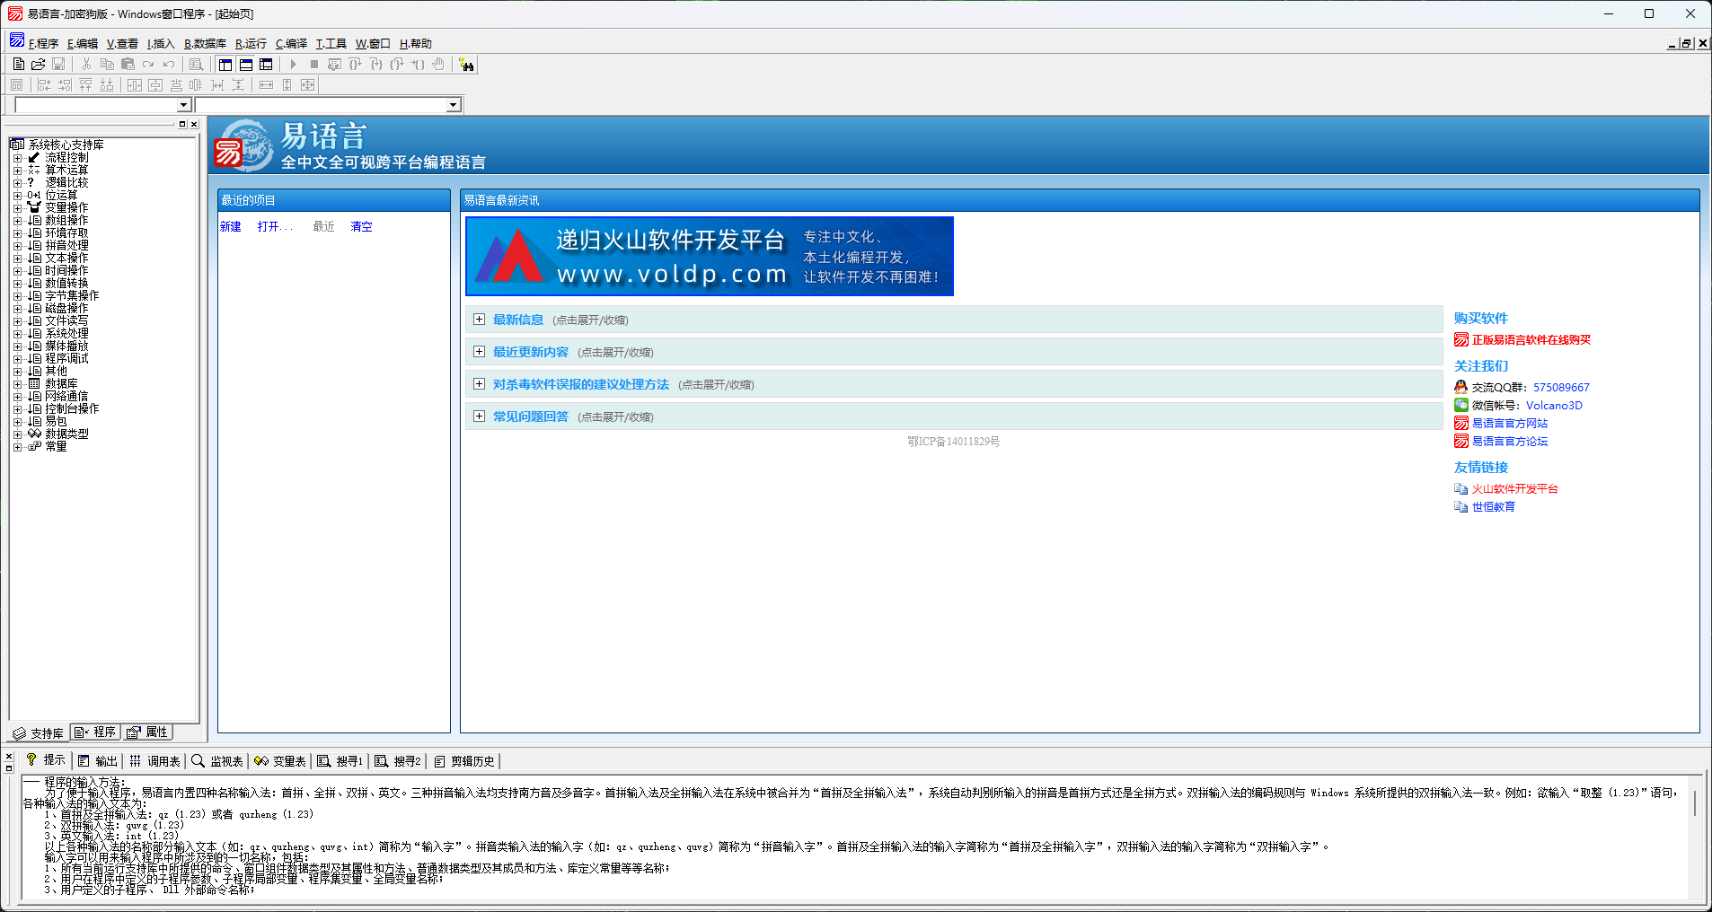Click the Same width double-arrow icon
Screen dimensions: 1712x912
coord(266,85)
